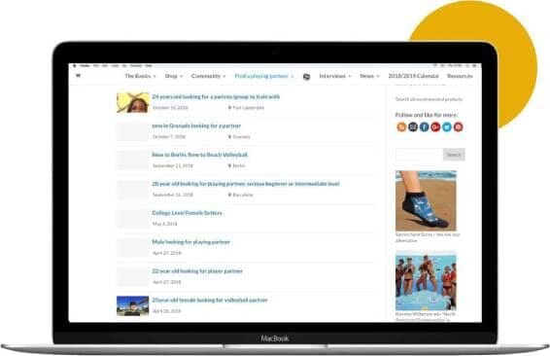Expand the Community dropdown menu

point(209,76)
